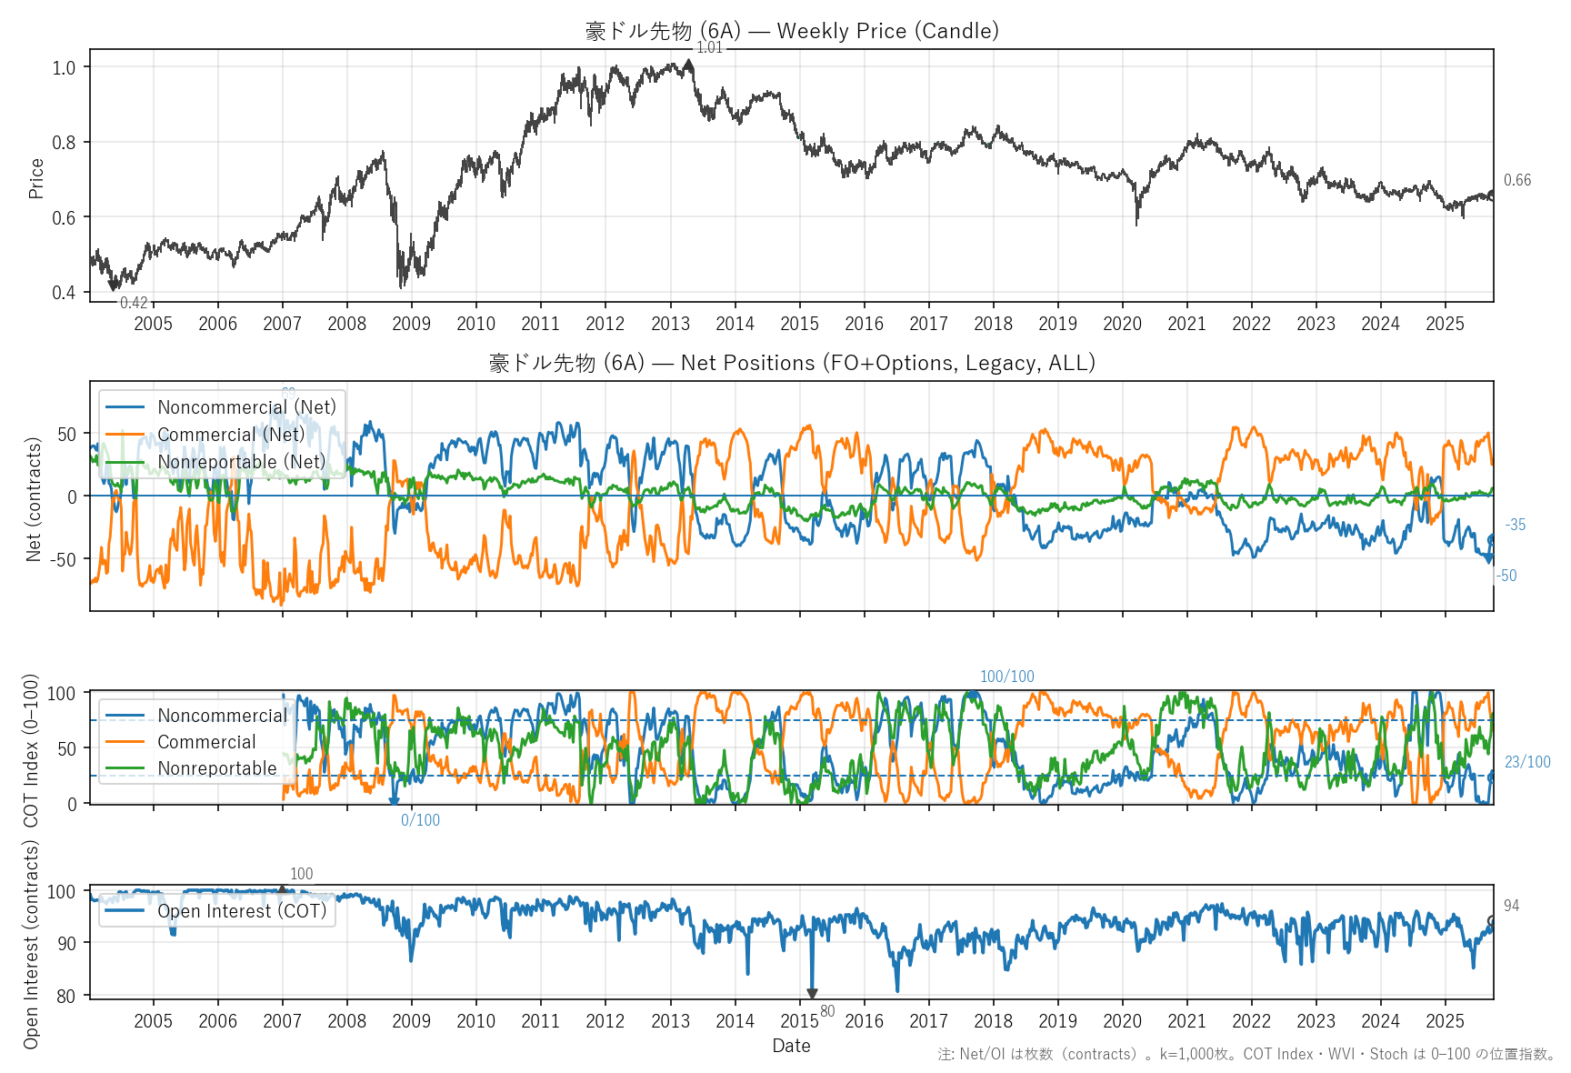Viewport: 1571px width, 1073px height.
Task: Select the Commercial (Net) orange legend entry
Action: click(230, 435)
